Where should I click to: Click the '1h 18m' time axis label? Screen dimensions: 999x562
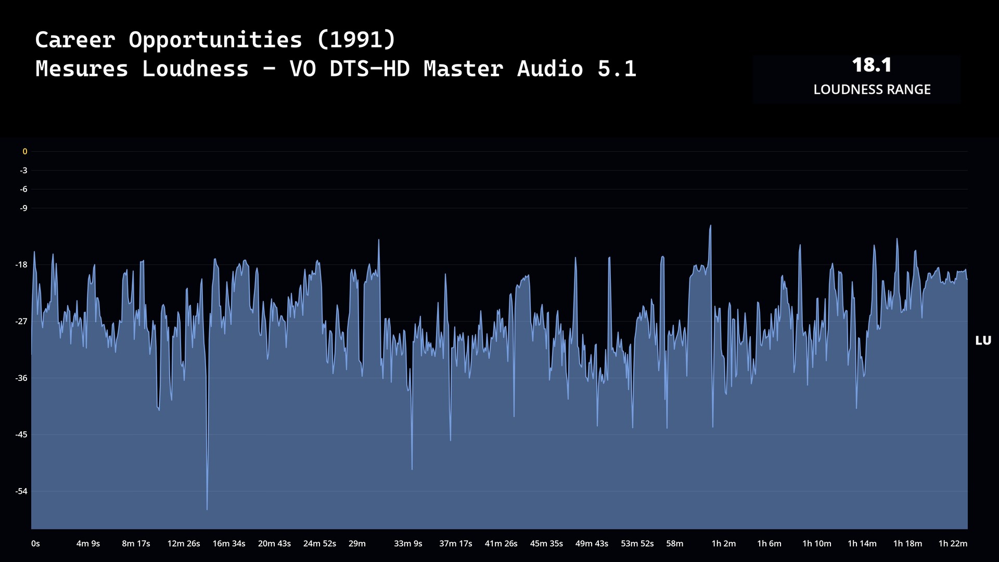tap(907, 543)
